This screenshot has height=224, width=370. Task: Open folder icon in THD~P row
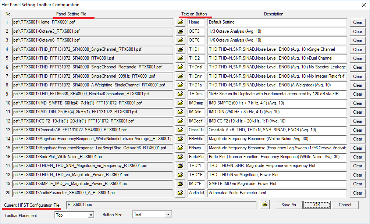point(180,175)
